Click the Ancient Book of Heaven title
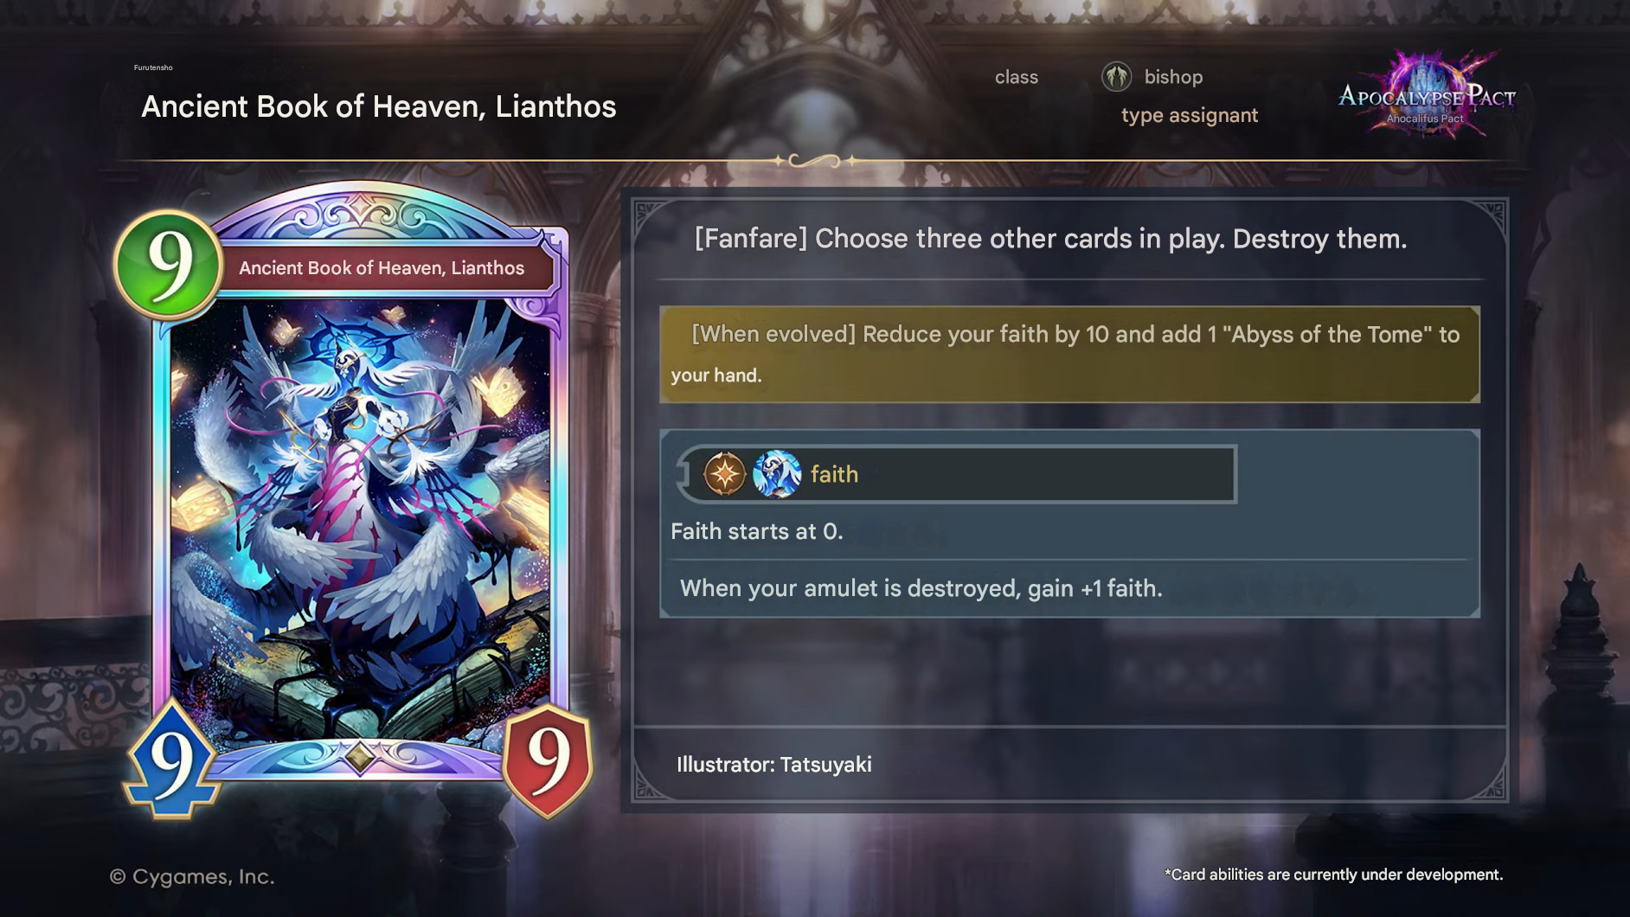 (379, 106)
